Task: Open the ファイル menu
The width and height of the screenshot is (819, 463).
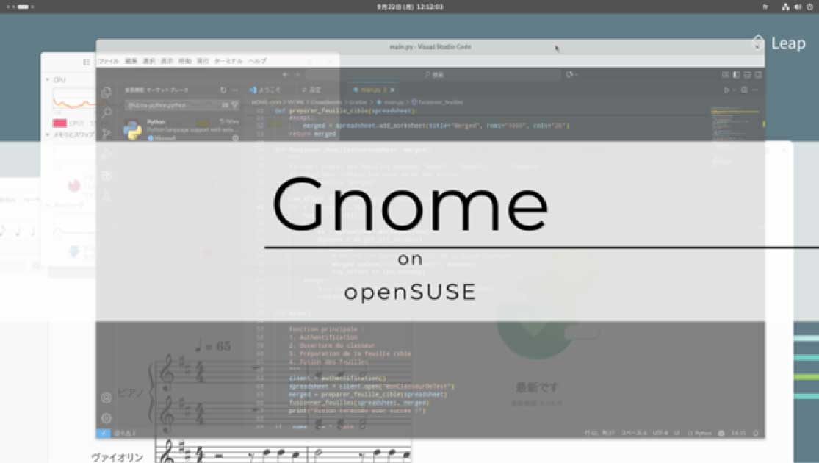Action: (108, 61)
